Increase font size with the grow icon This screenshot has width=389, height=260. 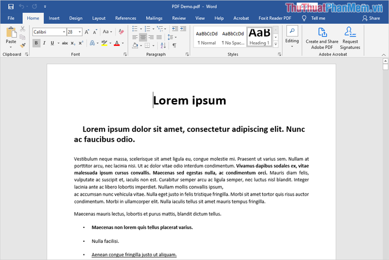point(87,32)
